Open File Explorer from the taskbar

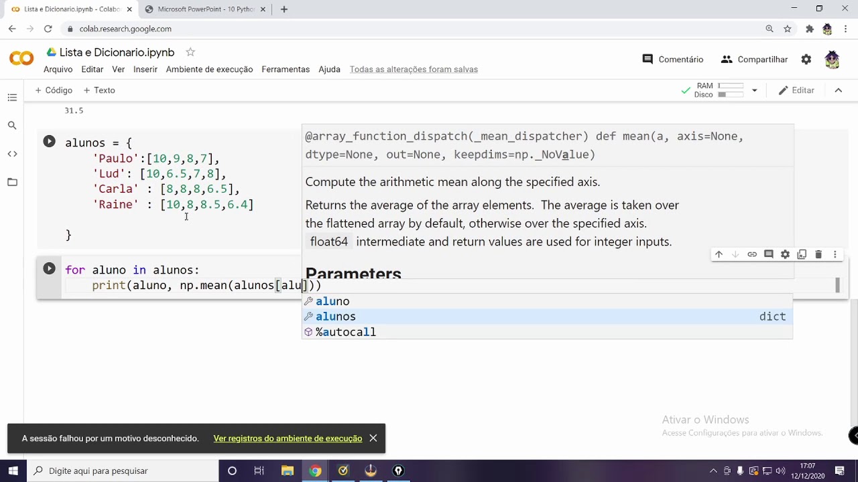pyautogui.click(x=287, y=471)
